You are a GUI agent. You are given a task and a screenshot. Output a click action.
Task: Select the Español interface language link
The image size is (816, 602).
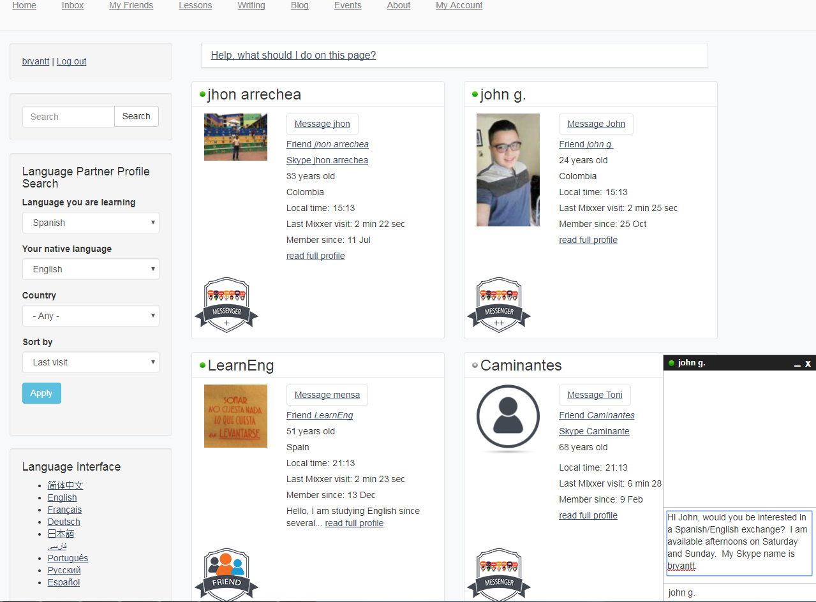click(64, 582)
